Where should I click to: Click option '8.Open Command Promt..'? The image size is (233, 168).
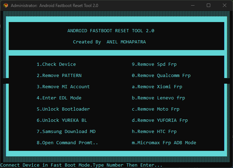click(x=67, y=143)
